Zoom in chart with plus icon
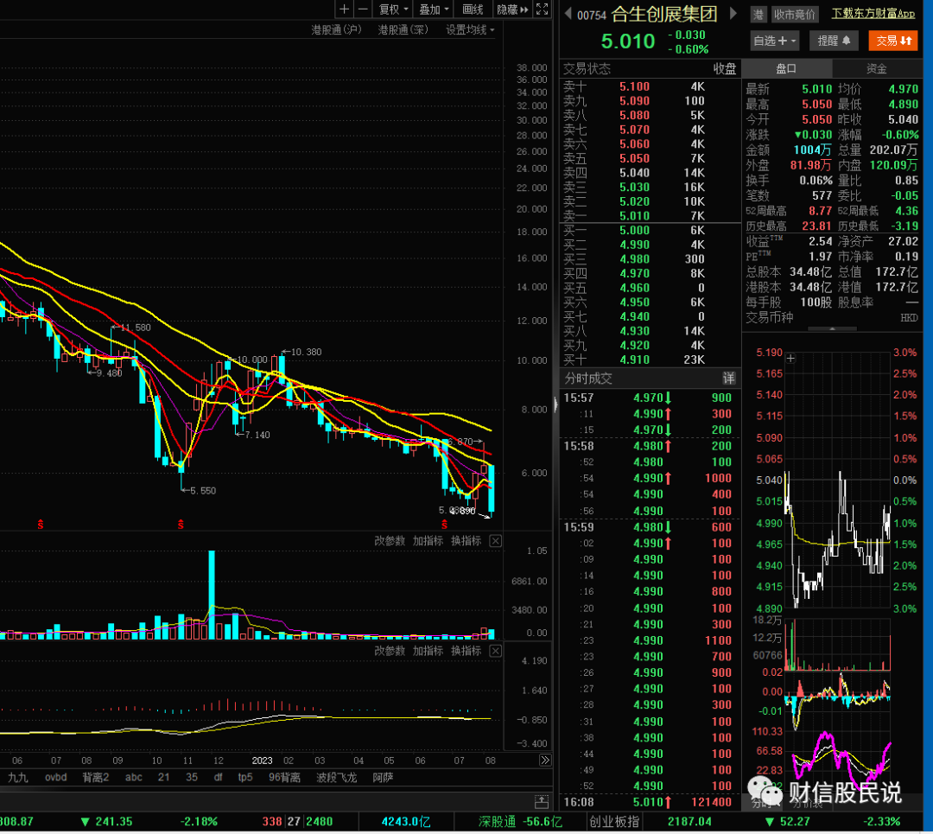The width and height of the screenshot is (933, 834). click(x=344, y=9)
